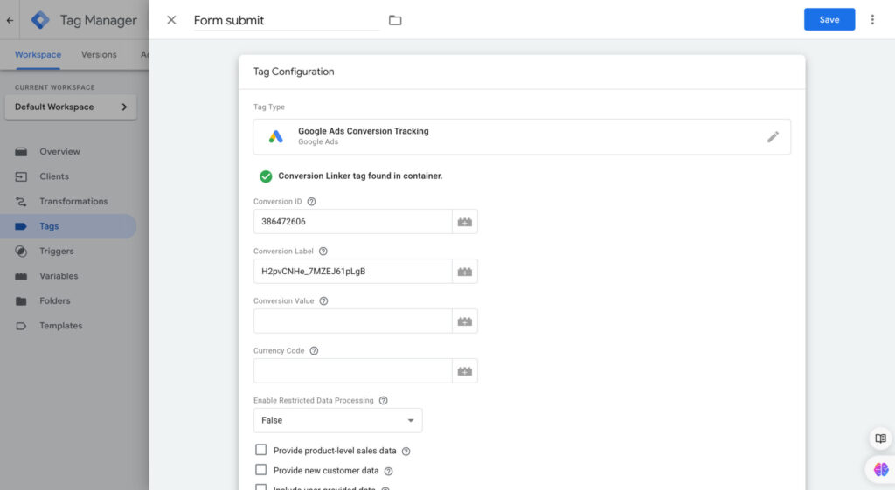Open Variables in the left sidebar

coord(59,276)
